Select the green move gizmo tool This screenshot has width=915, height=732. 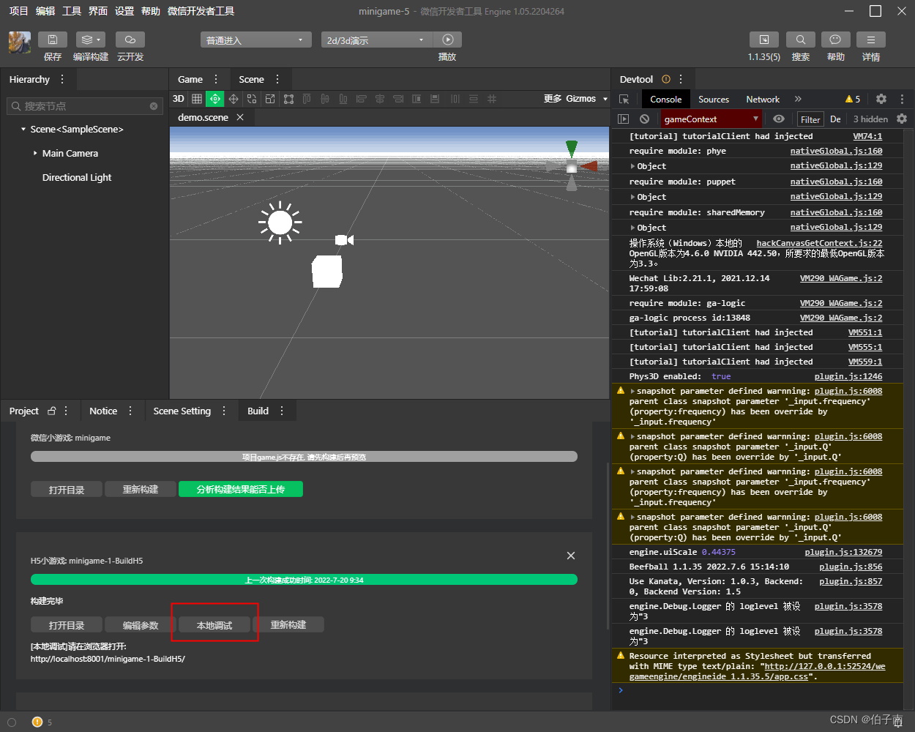tap(215, 99)
